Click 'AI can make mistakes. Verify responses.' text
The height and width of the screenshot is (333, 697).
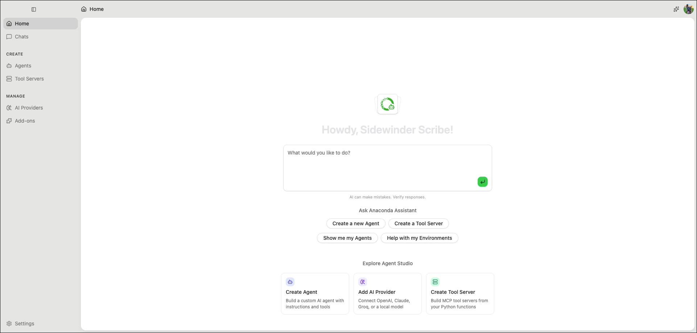[x=388, y=197]
